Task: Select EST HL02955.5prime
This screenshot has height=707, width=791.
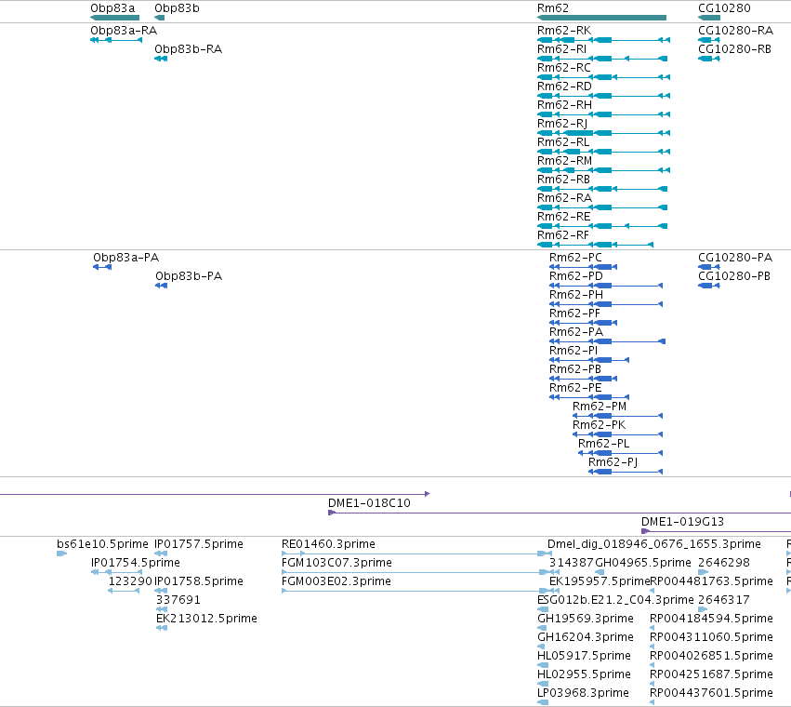Action: (543, 684)
